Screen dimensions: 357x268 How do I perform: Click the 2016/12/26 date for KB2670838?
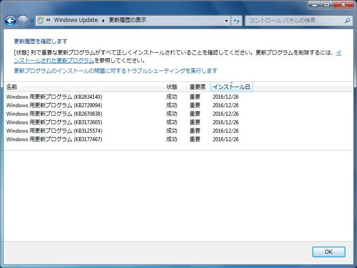[x=226, y=114]
